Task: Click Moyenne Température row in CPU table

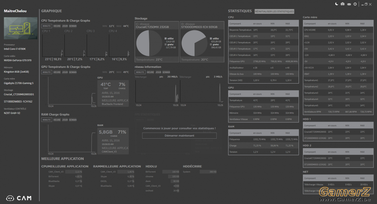Action: click(263, 30)
